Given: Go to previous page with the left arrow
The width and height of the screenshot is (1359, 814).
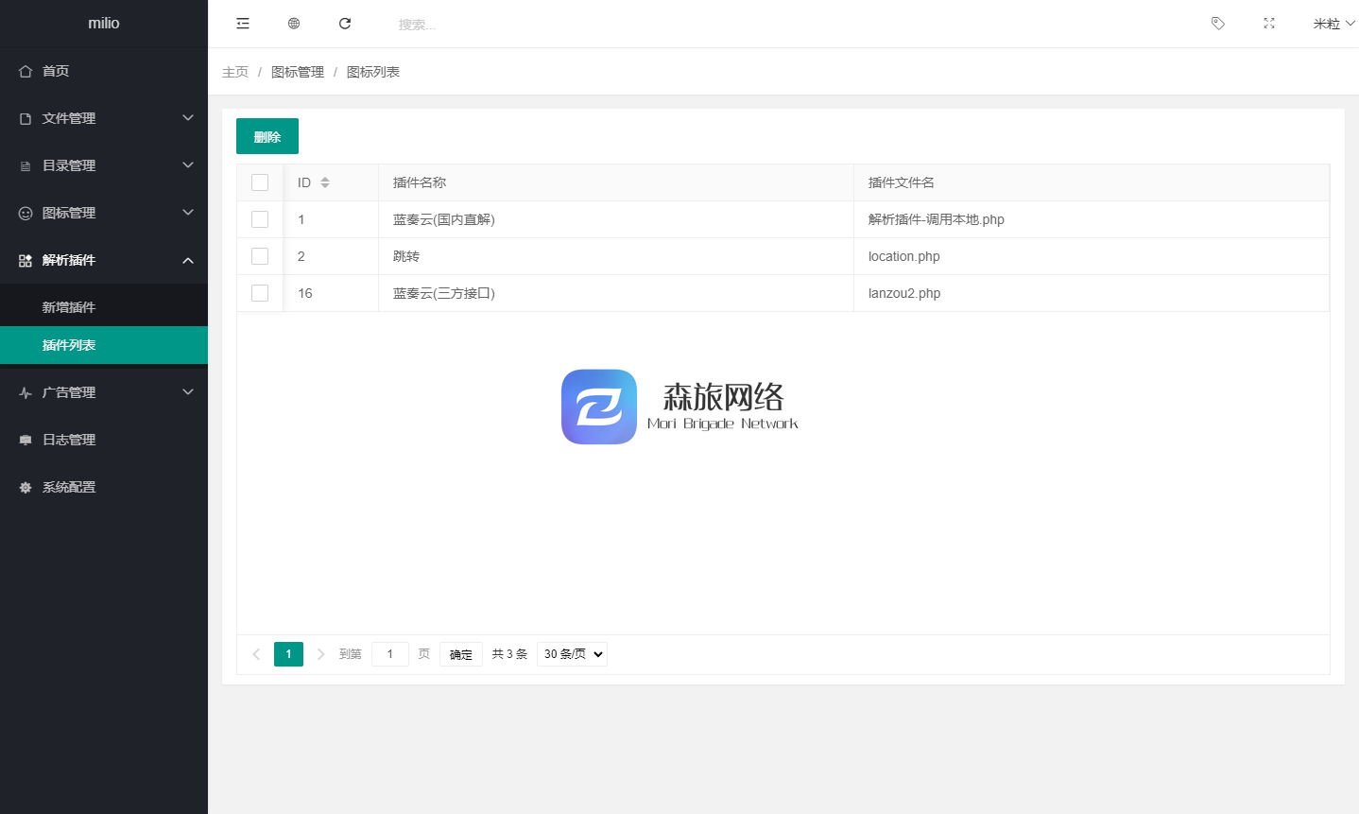Looking at the screenshot, I should (x=256, y=654).
